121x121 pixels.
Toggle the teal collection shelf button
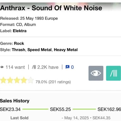point(113,73)
